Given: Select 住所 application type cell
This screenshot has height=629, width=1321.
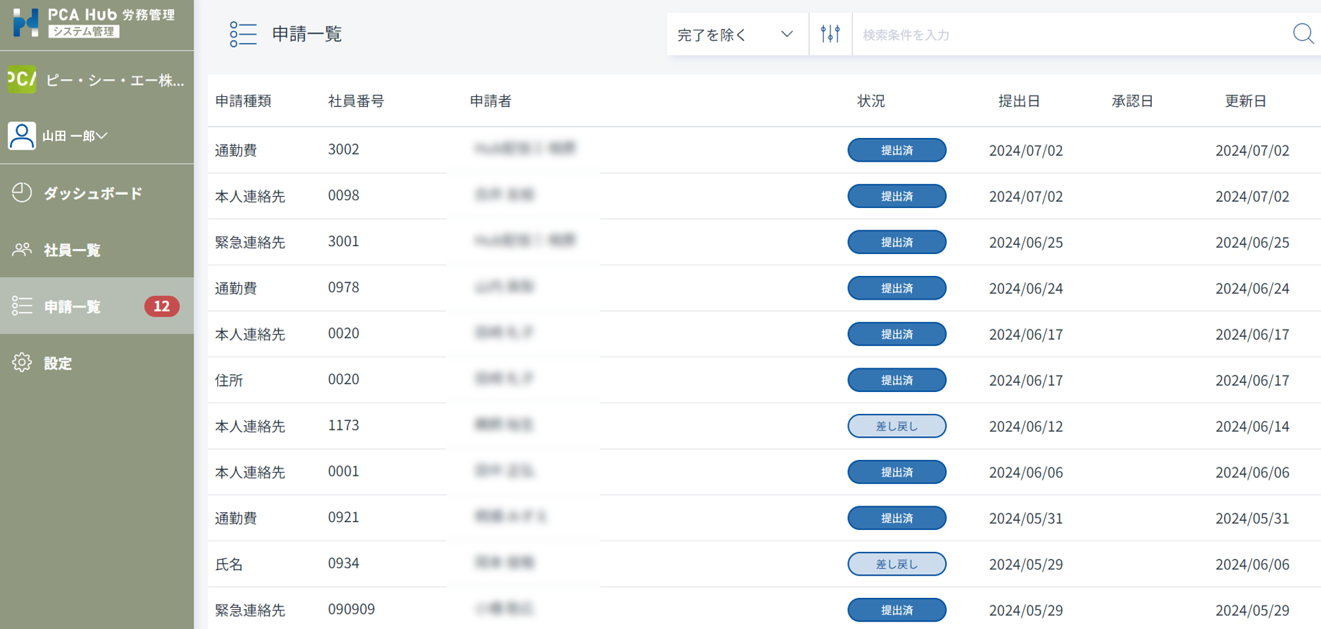Looking at the screenshot, I should (229, 380).
